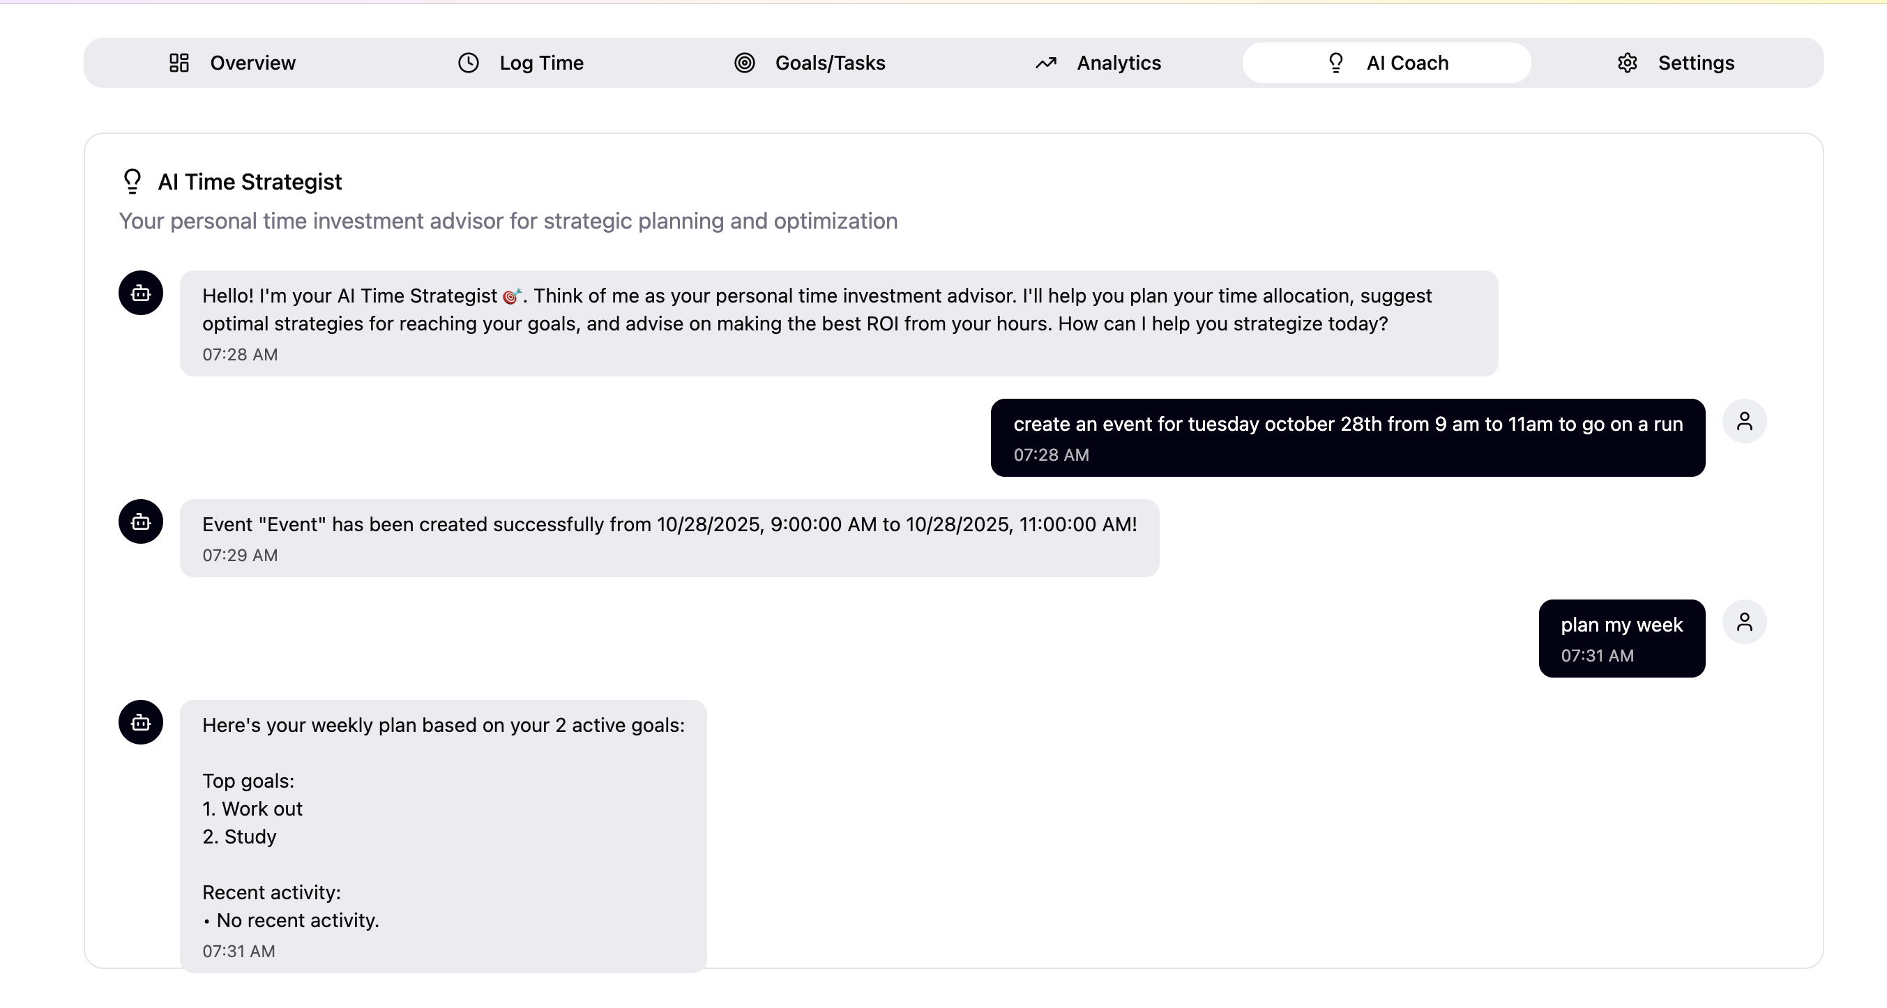Click the Overview grid icon

179,63
